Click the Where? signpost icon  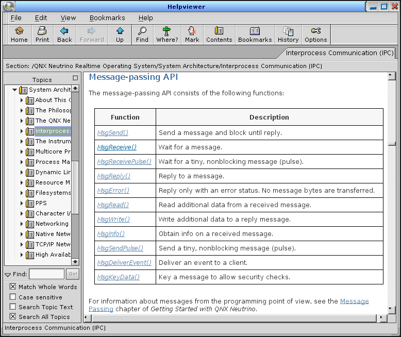tap(167, 35)
